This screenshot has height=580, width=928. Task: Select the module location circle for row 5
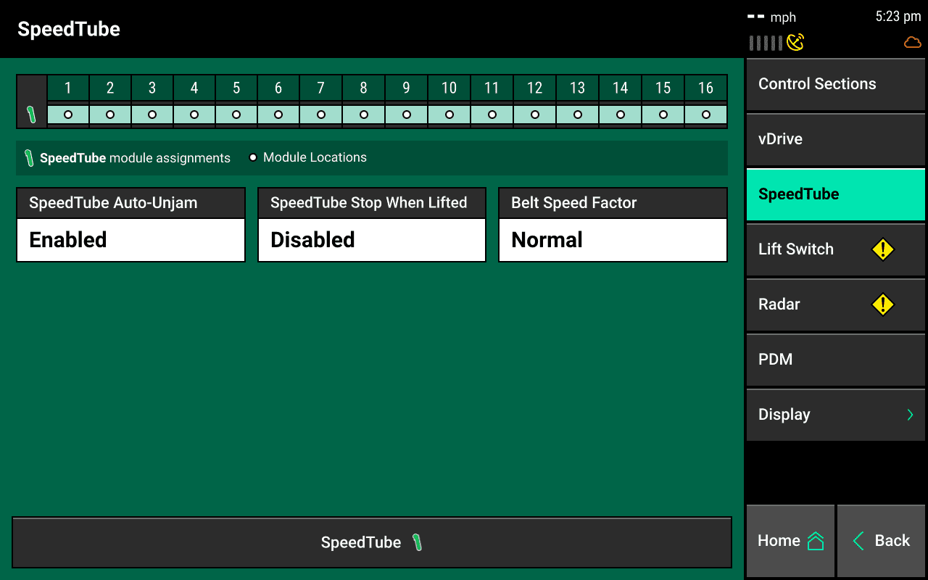(x=236, y=115)
